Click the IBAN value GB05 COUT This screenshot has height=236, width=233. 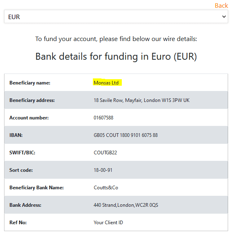(x=125, y=135)
